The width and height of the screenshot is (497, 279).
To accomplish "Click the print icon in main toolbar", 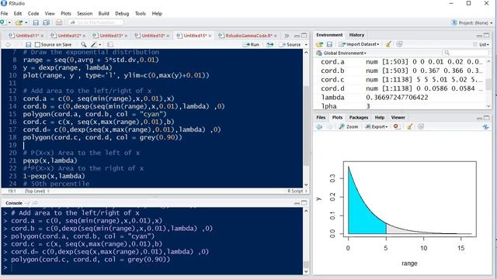I will click(x=59, y=22).
